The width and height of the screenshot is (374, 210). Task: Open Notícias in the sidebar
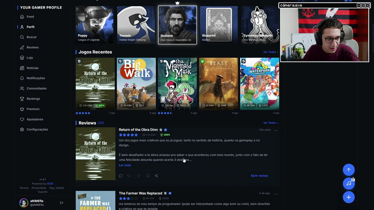pyautogui.click(x=29, y=68)
